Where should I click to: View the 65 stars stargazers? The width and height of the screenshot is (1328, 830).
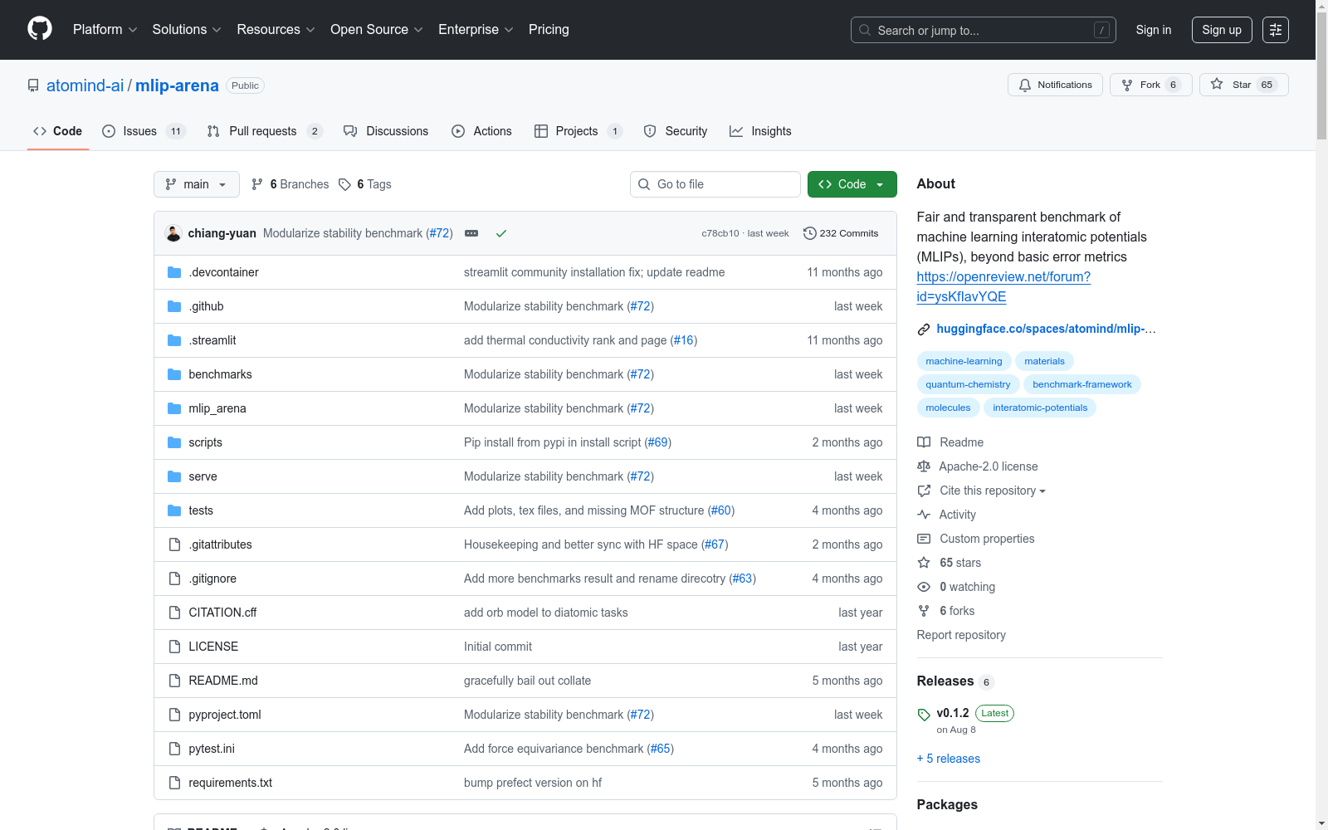click(x=950, y=563)
